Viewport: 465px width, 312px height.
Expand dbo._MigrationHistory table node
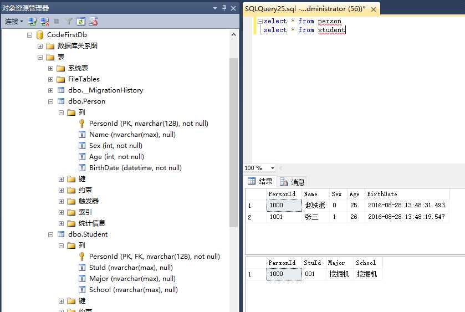[x=50, y=90]
